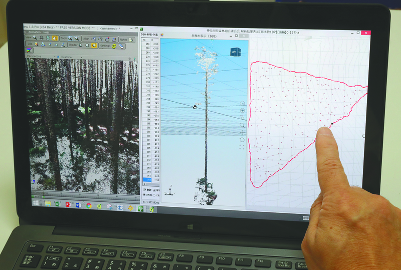The image size is (401, 270).
Task: Select the highlighted hand pan tool
Action: (x=55, y=38)
